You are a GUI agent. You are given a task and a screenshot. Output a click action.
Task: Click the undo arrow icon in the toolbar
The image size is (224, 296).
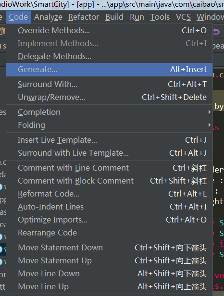(x=217, y=31)
